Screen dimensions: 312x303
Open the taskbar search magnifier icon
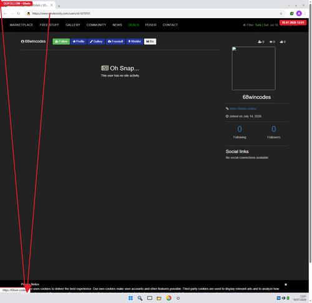pyautogui.click(x=140, y=298)
